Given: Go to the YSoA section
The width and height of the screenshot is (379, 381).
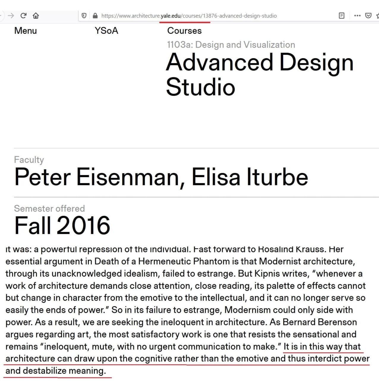Looking at the screenshot, I should point(106,31).
